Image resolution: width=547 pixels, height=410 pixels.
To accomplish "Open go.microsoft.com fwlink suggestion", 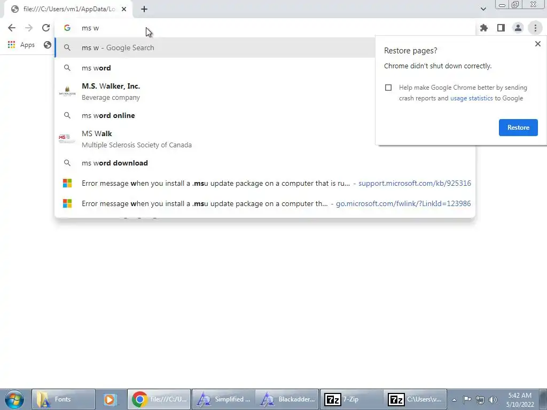I will click(x=265, y=203).
